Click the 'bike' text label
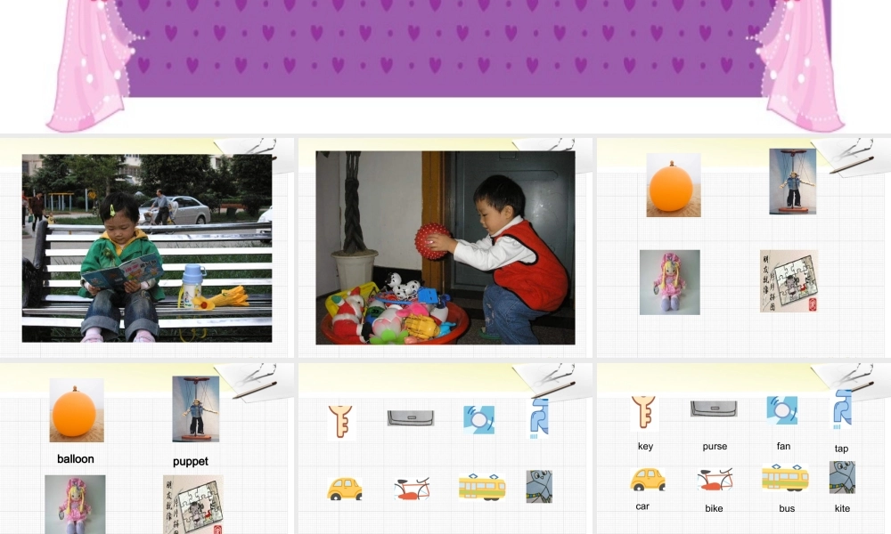Screen dimensions: 891x534 pyautogui.click(x=715, y=508)
